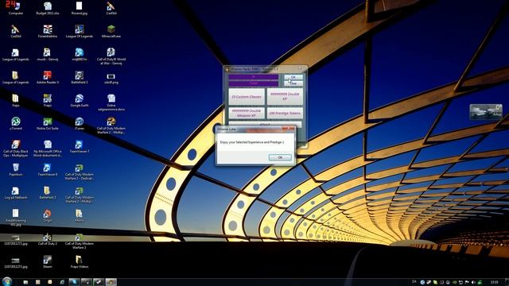
Task: Select the Call of Duty 2 desktop icon
Action: click(48, 238)
